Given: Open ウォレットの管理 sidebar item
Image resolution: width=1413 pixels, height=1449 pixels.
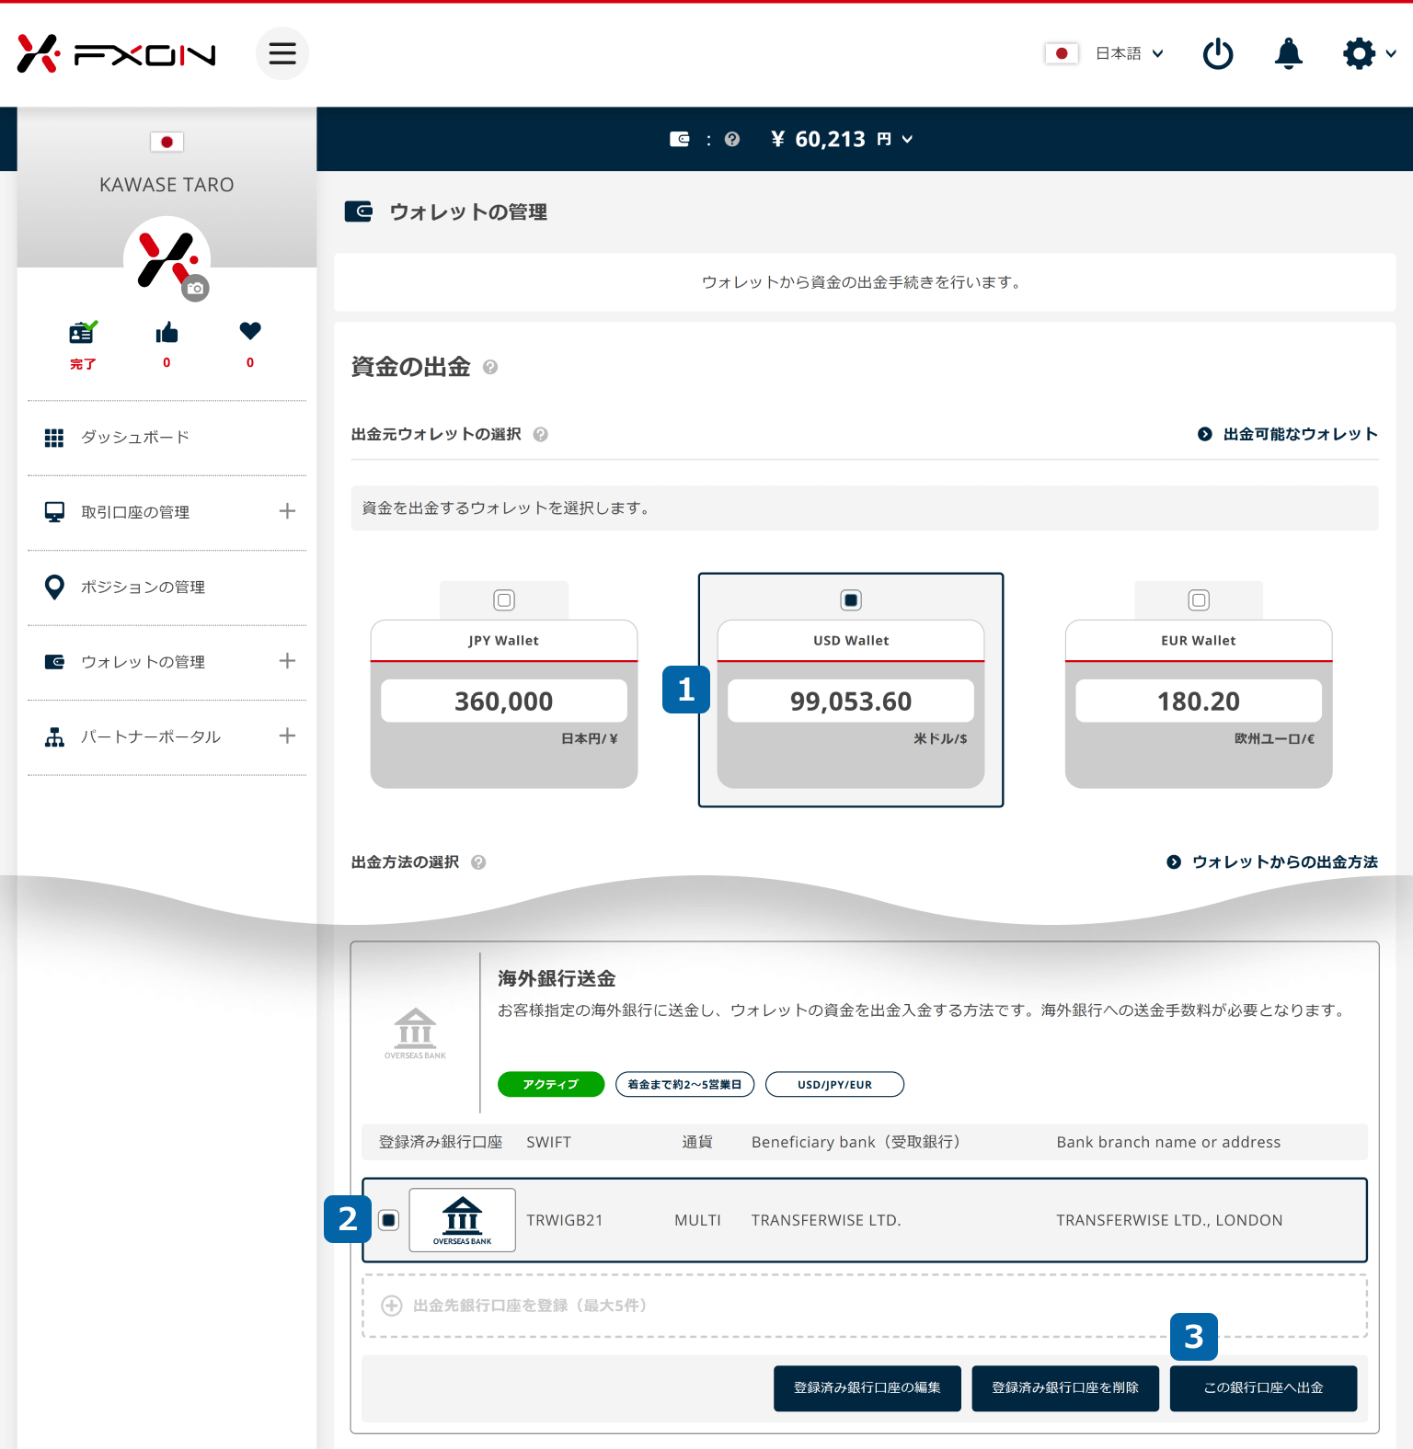Looking at the screenshot, I should tap(143, 662).
